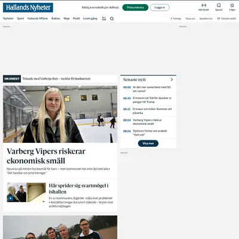Open the Livets gång menu
Screen dimensions: 239x239
click(90, 19)
